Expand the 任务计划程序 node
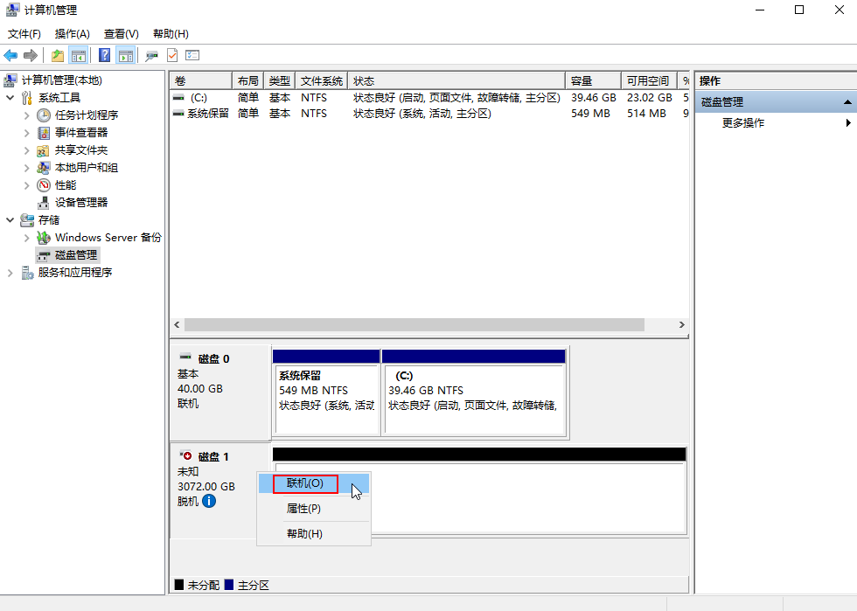This screenshot has height=611, width=857. coord(27,115)
